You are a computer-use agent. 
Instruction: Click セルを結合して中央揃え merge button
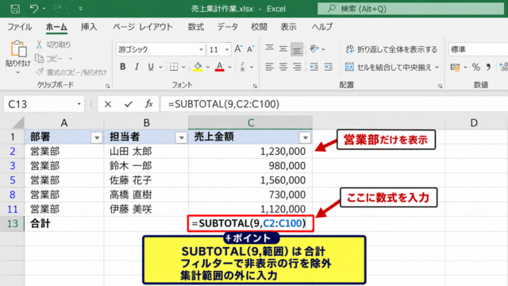tap(388, 67)
